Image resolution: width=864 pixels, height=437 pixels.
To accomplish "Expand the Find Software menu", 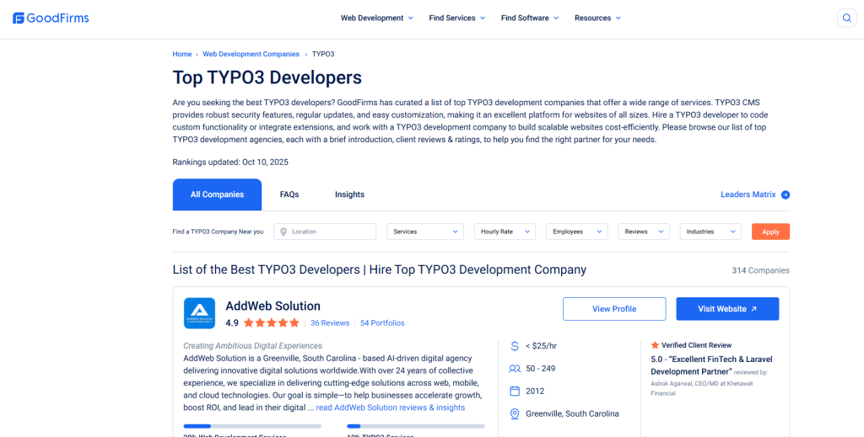I will (x=530, y=19).
